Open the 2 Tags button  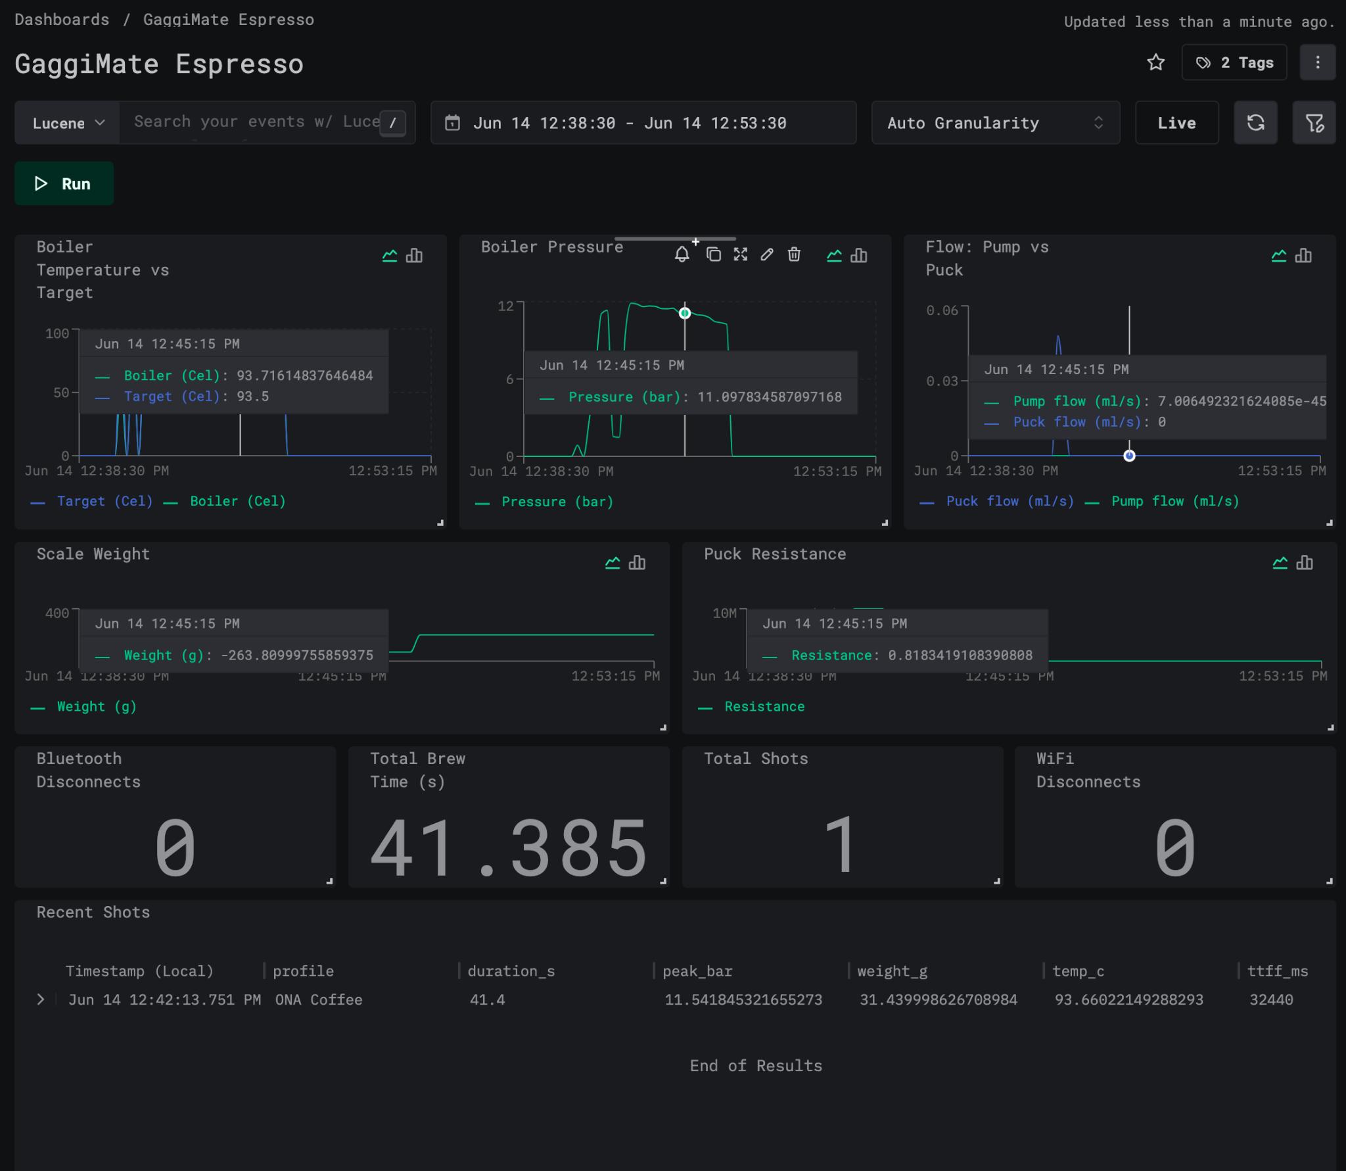[x=1234, y=62]
